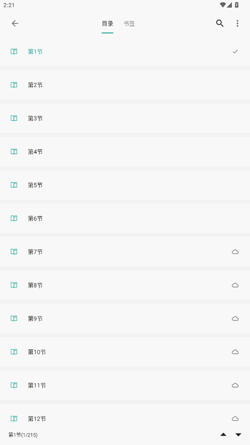The width and height of the screenshot is (250, 445).
Task: Select chapter 第4节 entry
Action: pos(125,151)
